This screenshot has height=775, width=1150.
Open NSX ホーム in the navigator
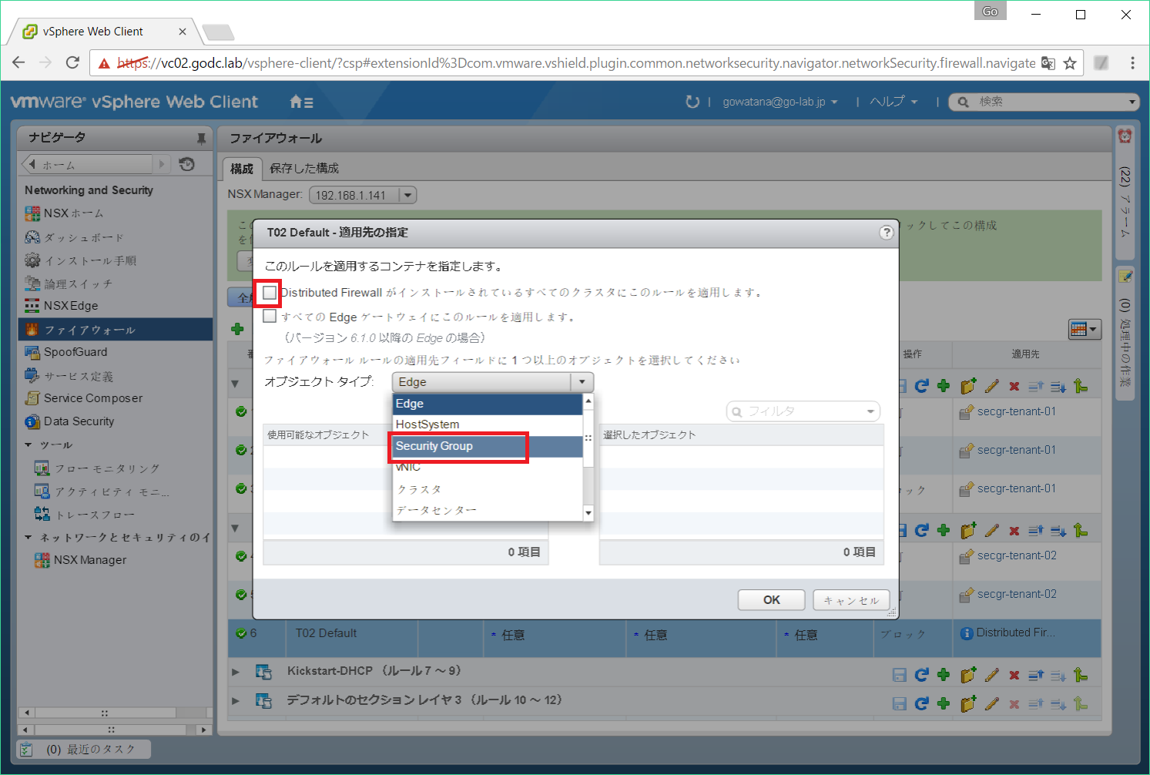click(73, 213)
